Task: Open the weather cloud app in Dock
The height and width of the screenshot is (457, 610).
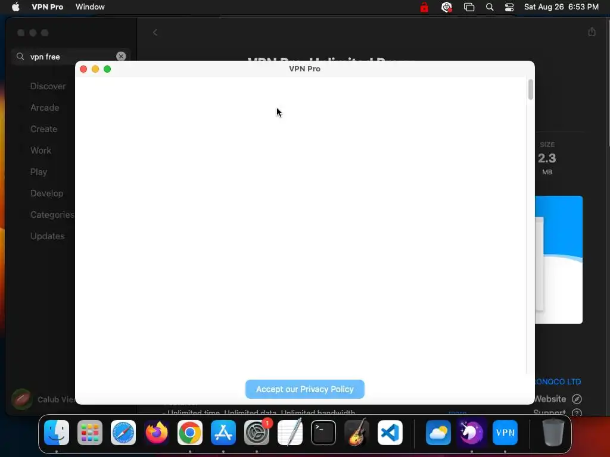Action: (438, 433)
